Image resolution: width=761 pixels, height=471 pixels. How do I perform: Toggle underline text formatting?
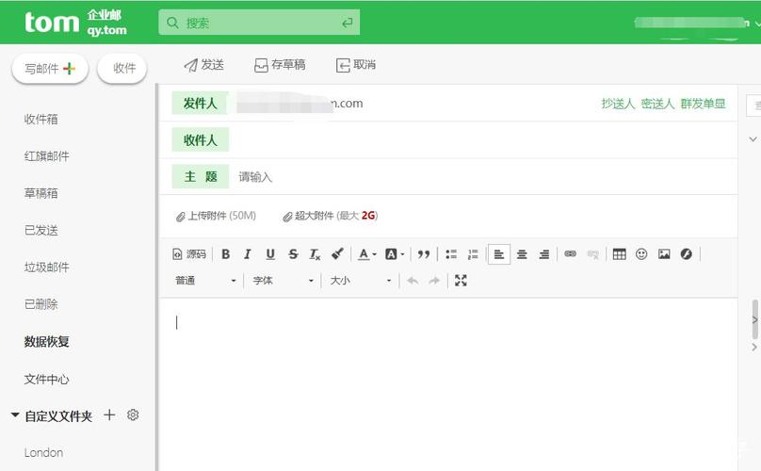point(270,254)
